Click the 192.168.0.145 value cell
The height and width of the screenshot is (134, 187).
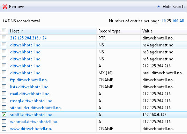154,115
